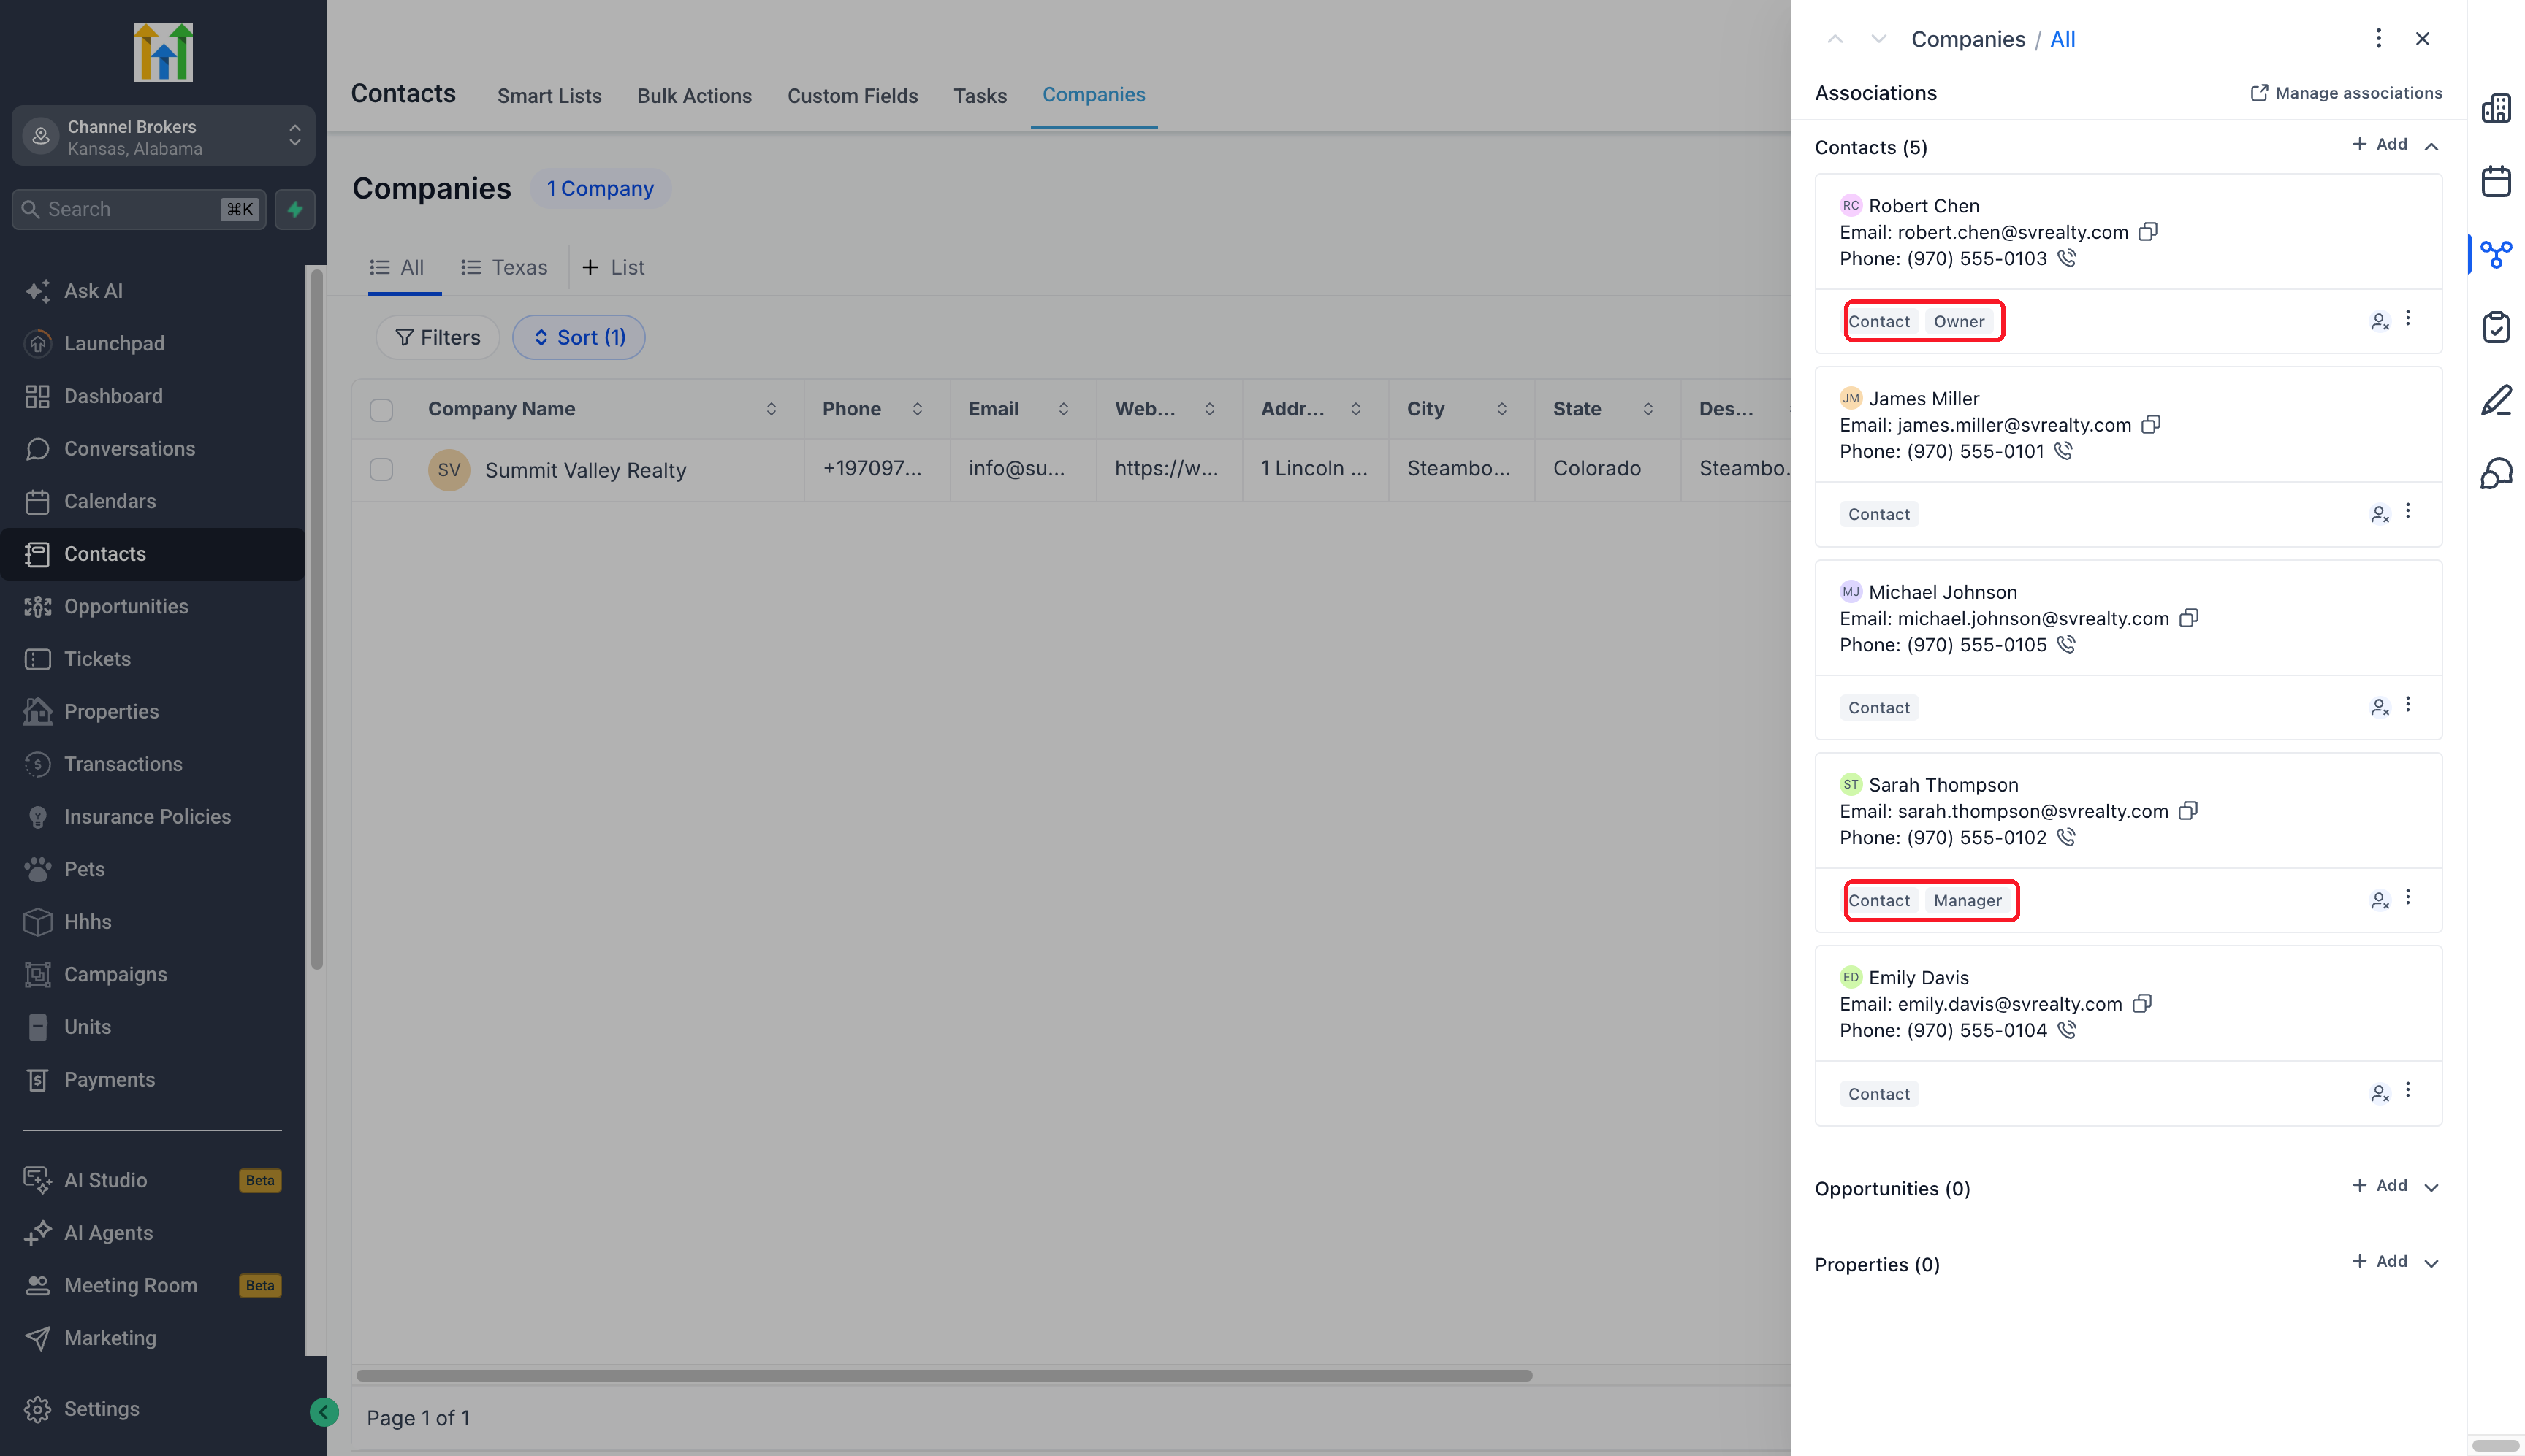Switch to the Smart Lists tab

tap(549, 96)
